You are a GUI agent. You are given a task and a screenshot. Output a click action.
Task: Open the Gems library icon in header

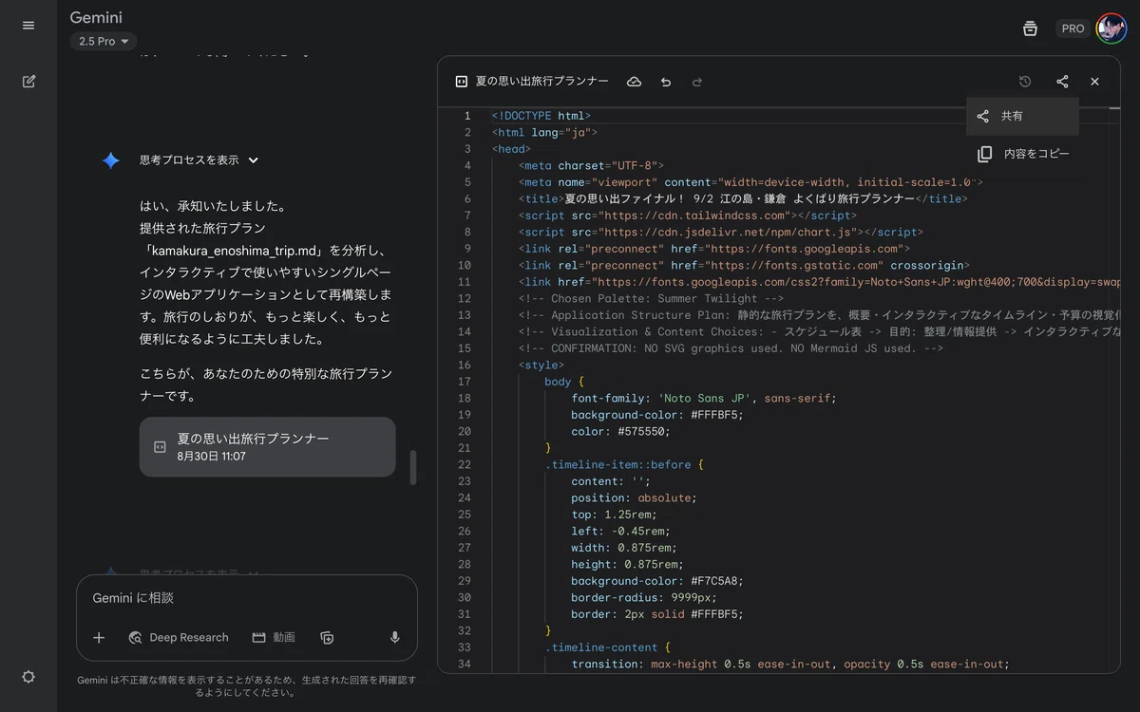[1030, 28]
